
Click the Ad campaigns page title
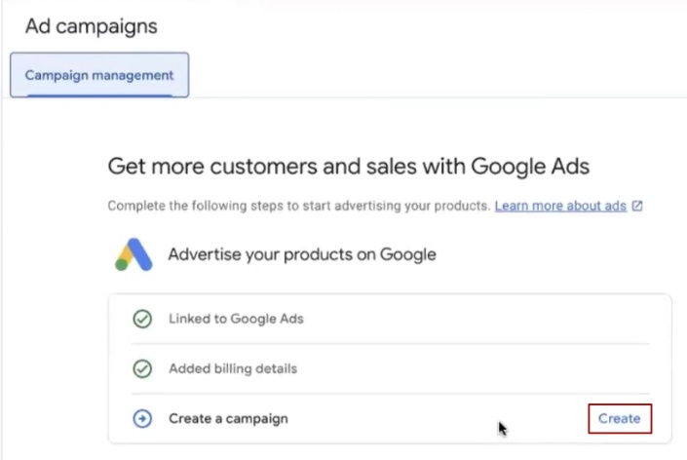[91, 26]
